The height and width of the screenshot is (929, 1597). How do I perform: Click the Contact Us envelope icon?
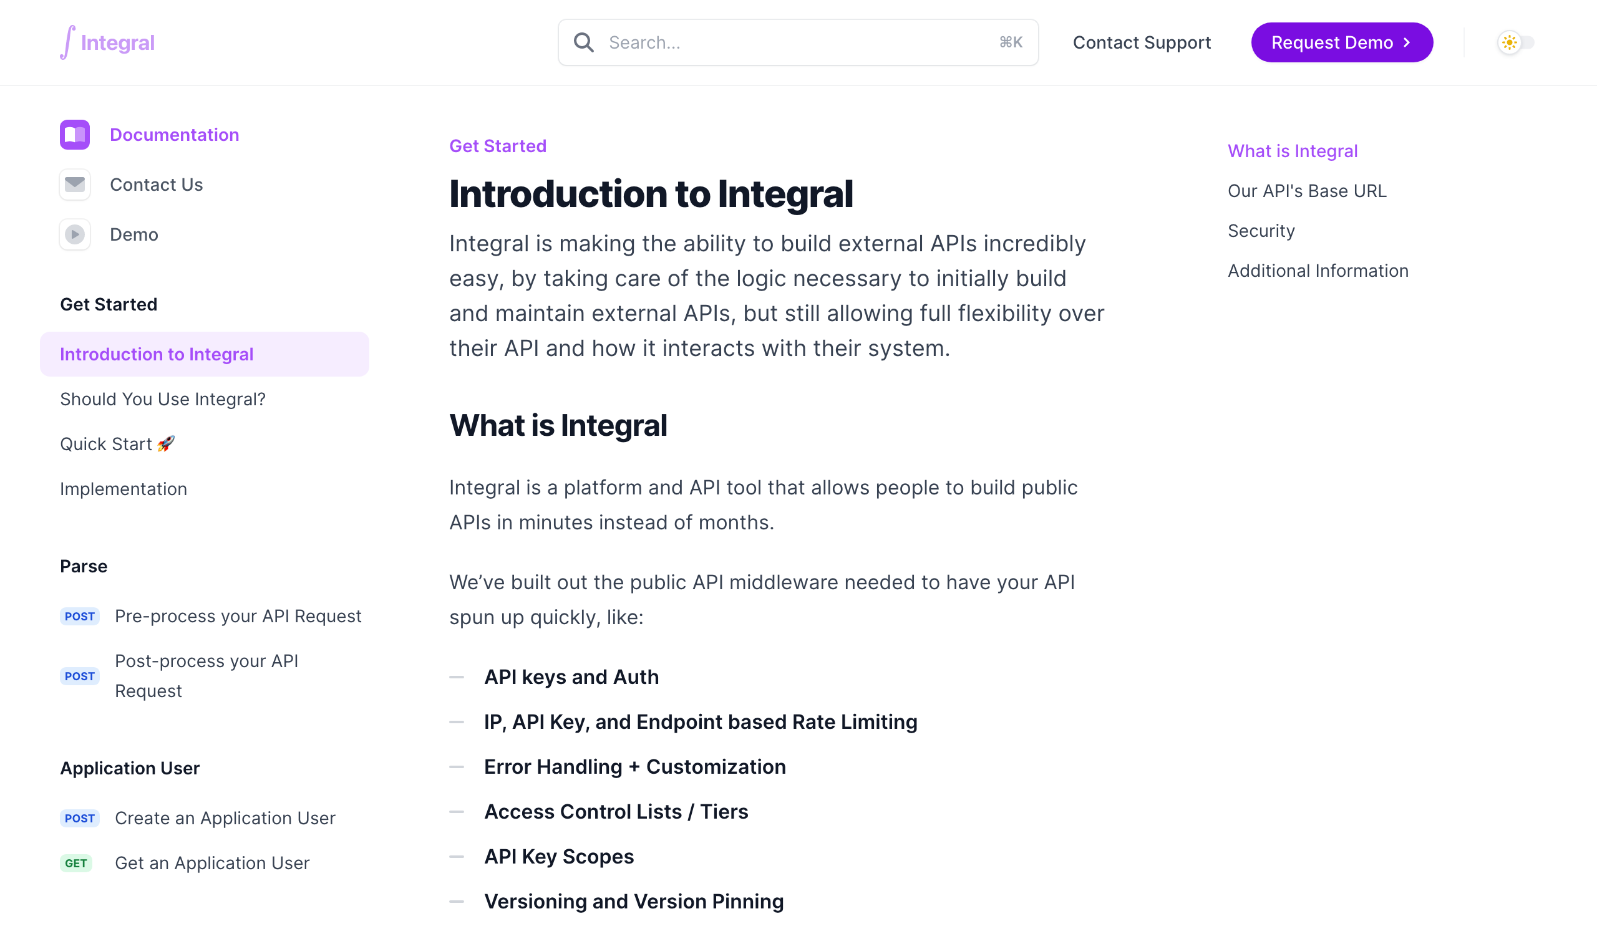pos(75,185)
